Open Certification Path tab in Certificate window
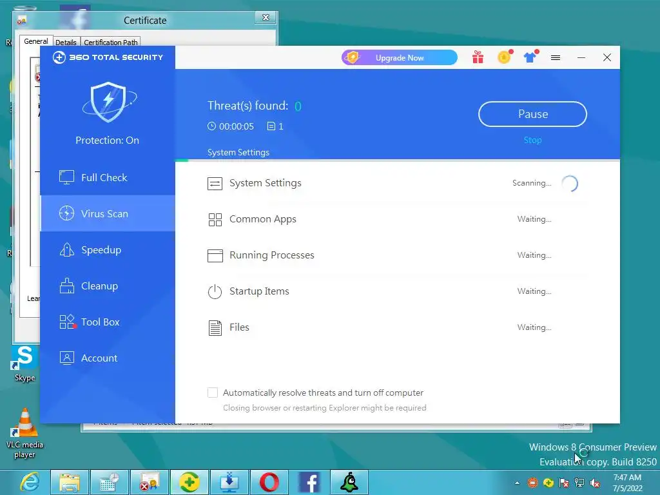The width and height of the screenshot is (660, 495). pyautogui.click(x=110, y=42)
